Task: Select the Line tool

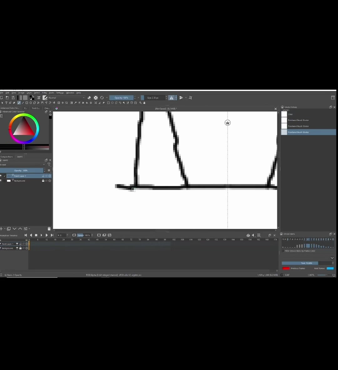Action: tap(23, 103)
